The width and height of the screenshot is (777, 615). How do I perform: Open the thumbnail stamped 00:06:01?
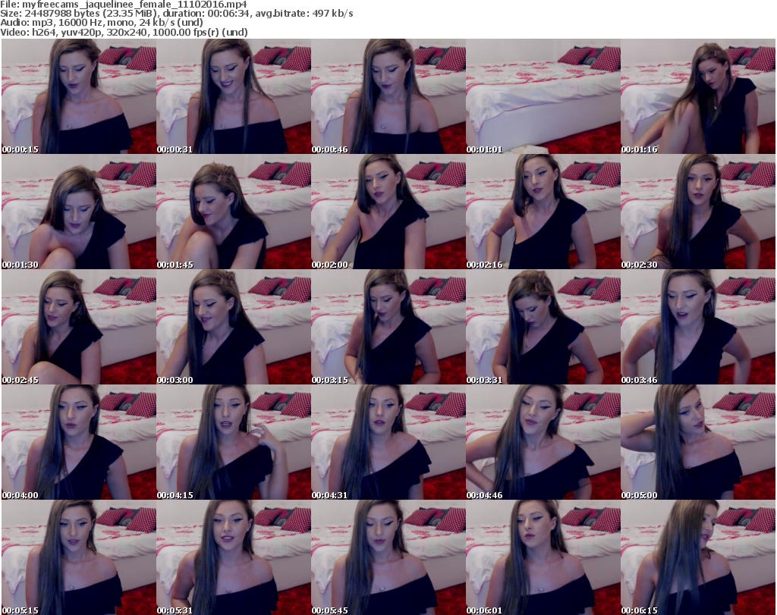543,557
